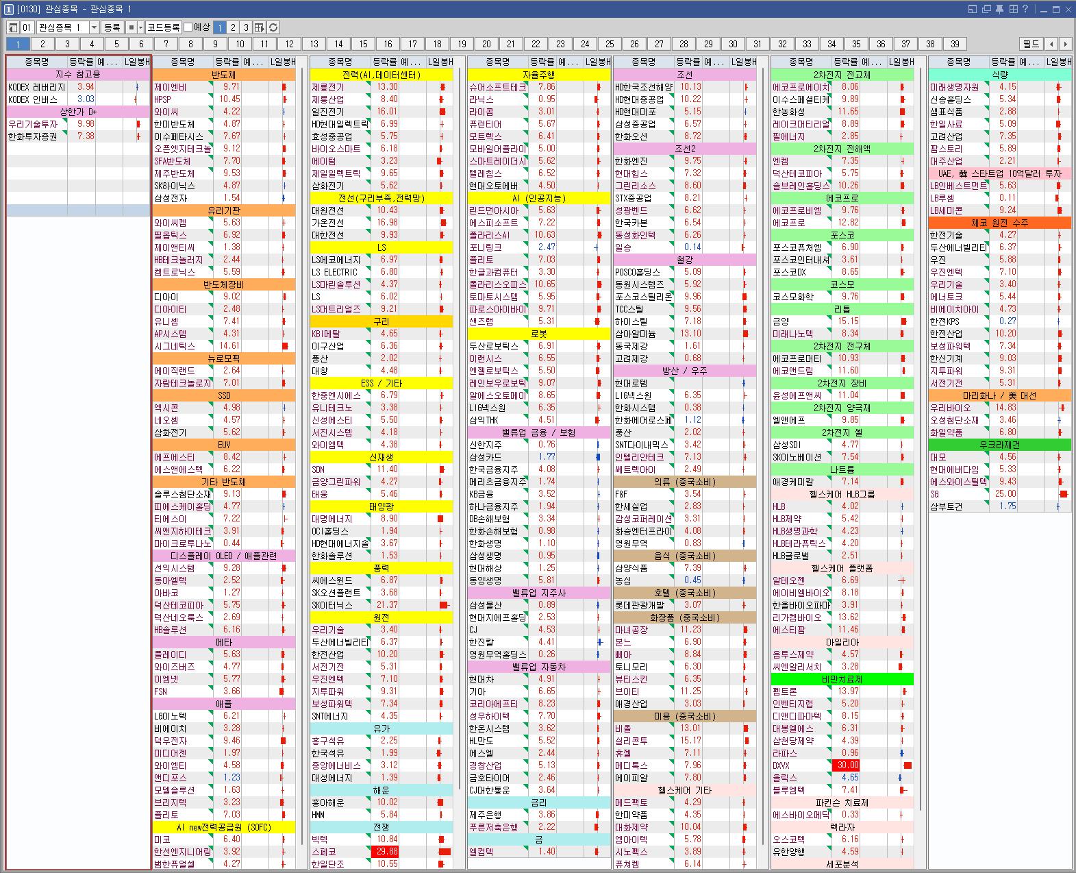Click 종목명 column header in first panel
This screenshot has width=1076, height=873.
(x=38, y=62)
